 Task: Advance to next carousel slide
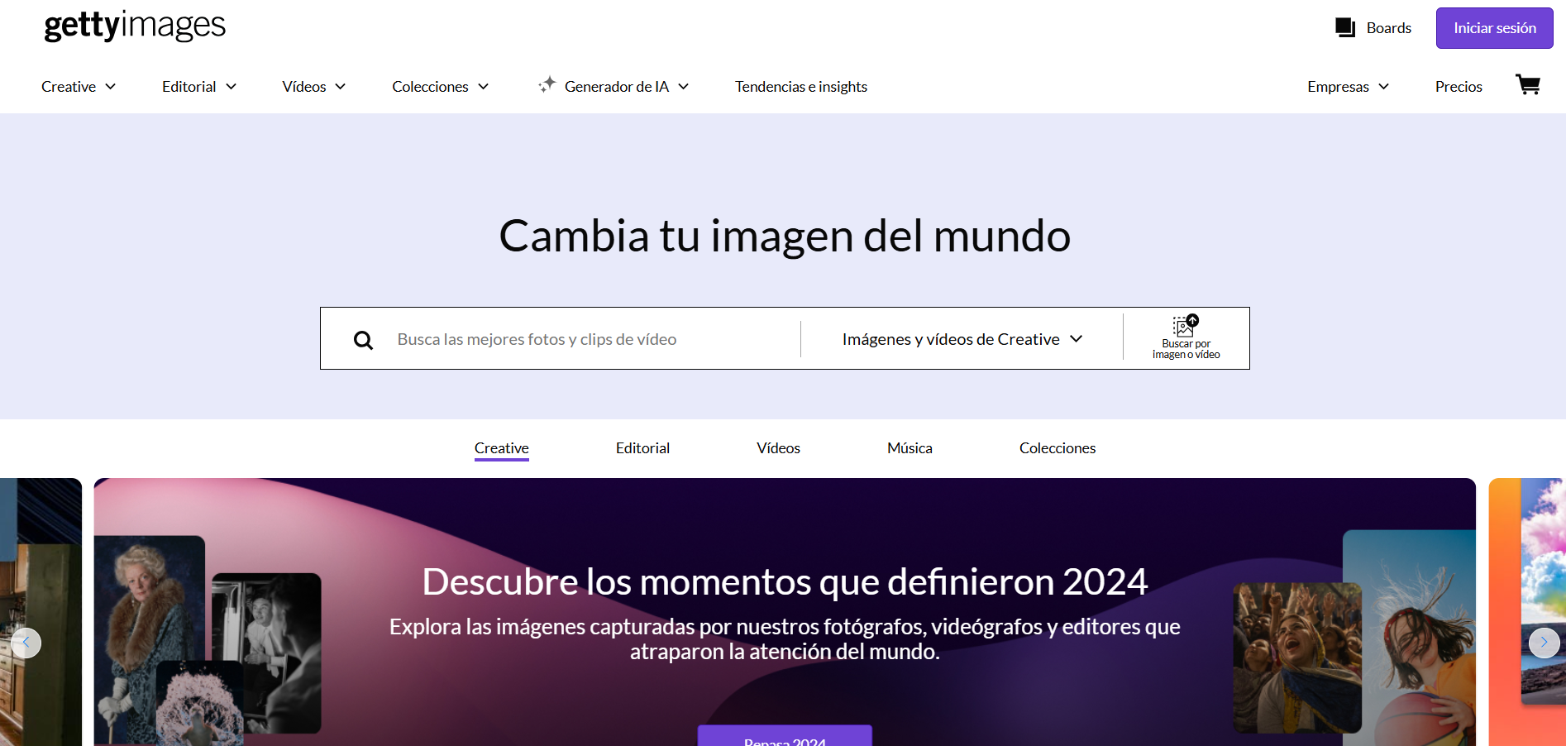tap(1543, 643)
